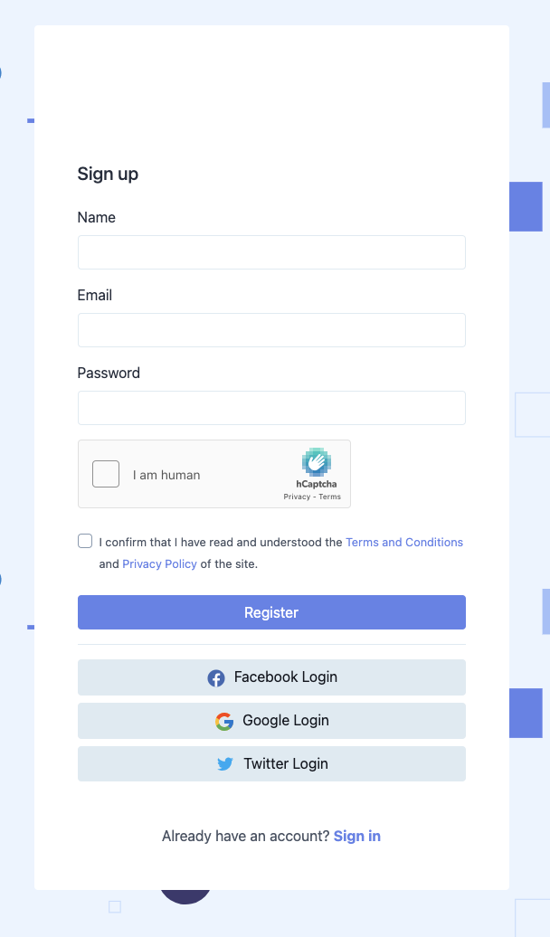
Task: Focus the Password input field
Action: (271, 408)
